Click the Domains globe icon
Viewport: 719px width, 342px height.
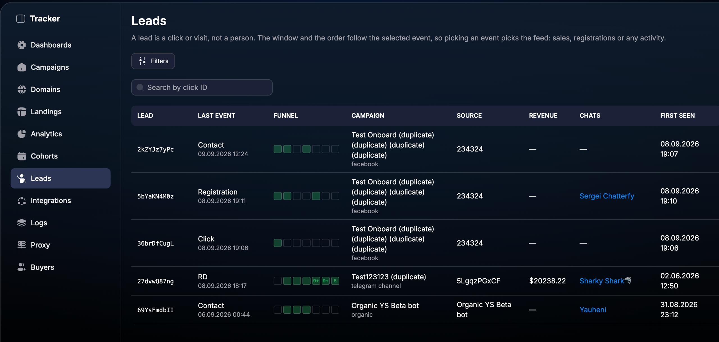22,89
